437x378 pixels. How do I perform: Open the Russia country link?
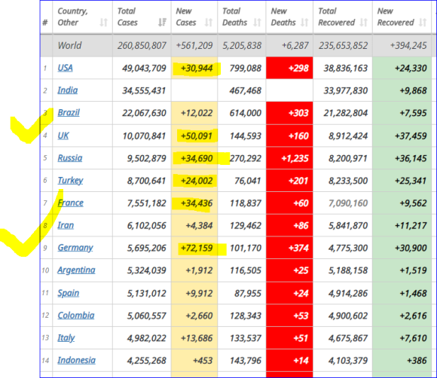70,158
